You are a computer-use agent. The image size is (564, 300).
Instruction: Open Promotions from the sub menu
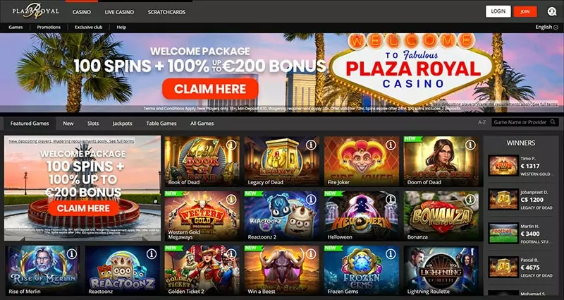pos(49,27)
